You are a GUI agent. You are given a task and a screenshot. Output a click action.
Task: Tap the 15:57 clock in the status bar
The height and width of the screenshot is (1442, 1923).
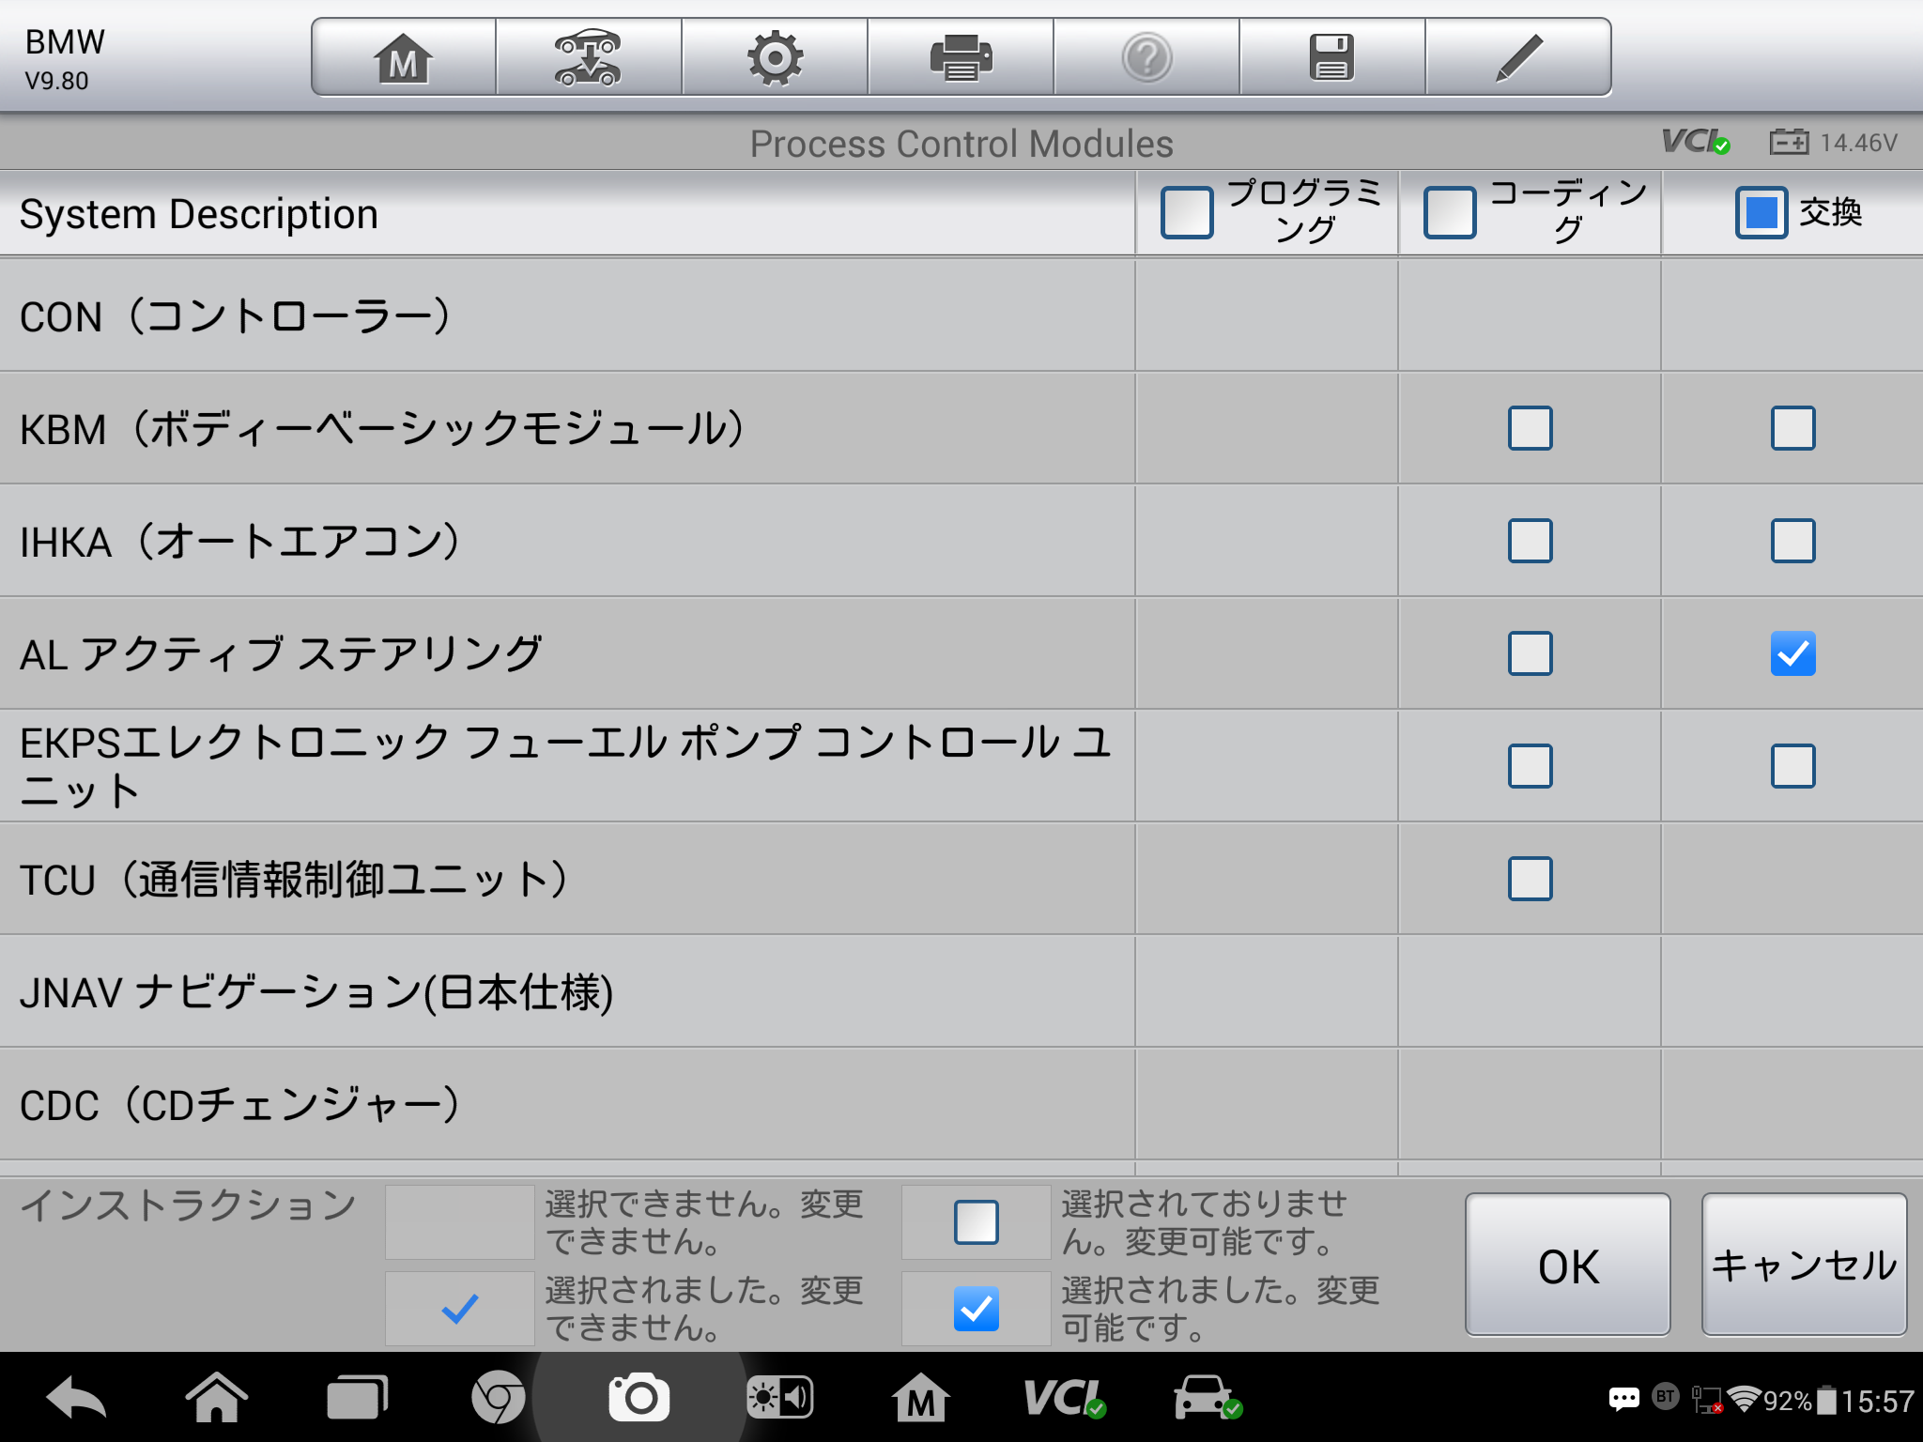coord(1877,1401)
